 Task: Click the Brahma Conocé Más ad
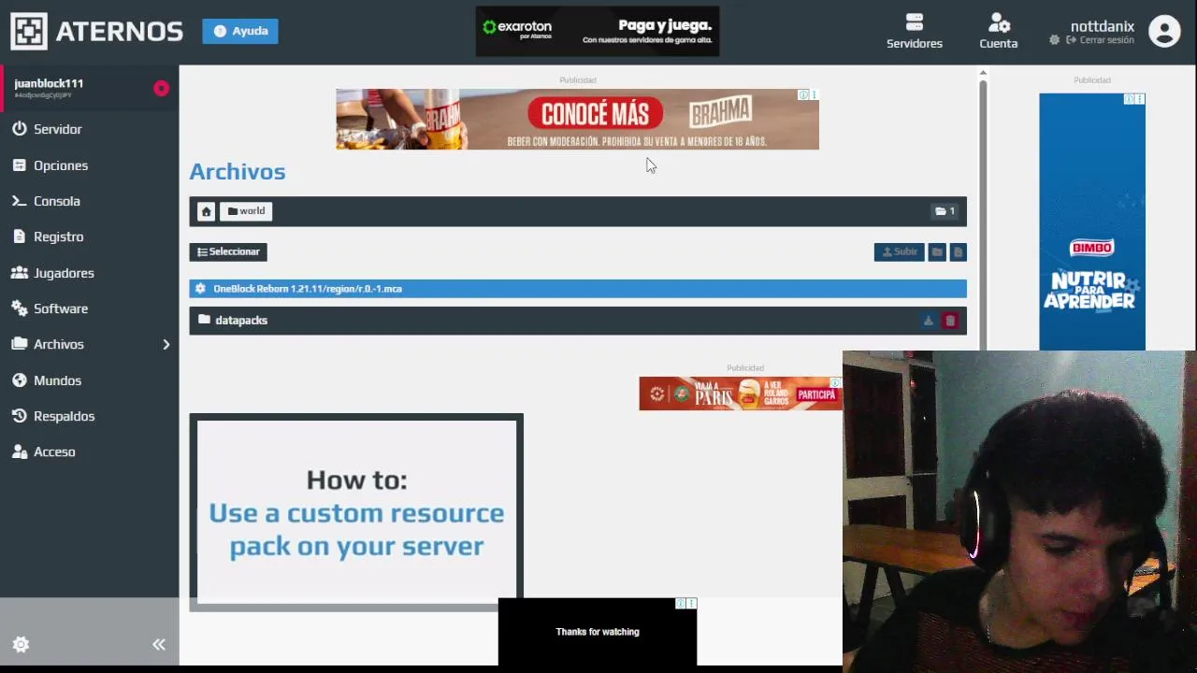tap(577, 120)
